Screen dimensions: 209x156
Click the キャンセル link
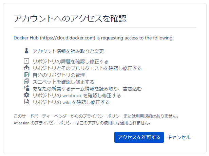179,137
